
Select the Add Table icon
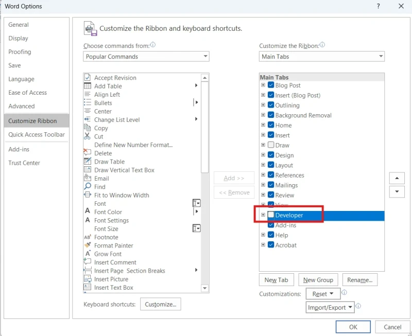pos(87,86)
